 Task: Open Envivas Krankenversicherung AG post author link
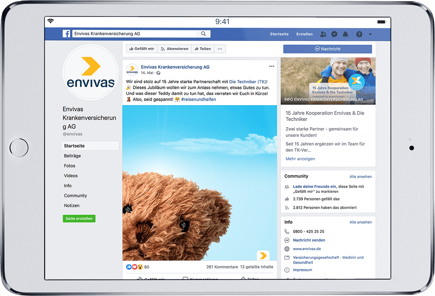pos(175,67)
